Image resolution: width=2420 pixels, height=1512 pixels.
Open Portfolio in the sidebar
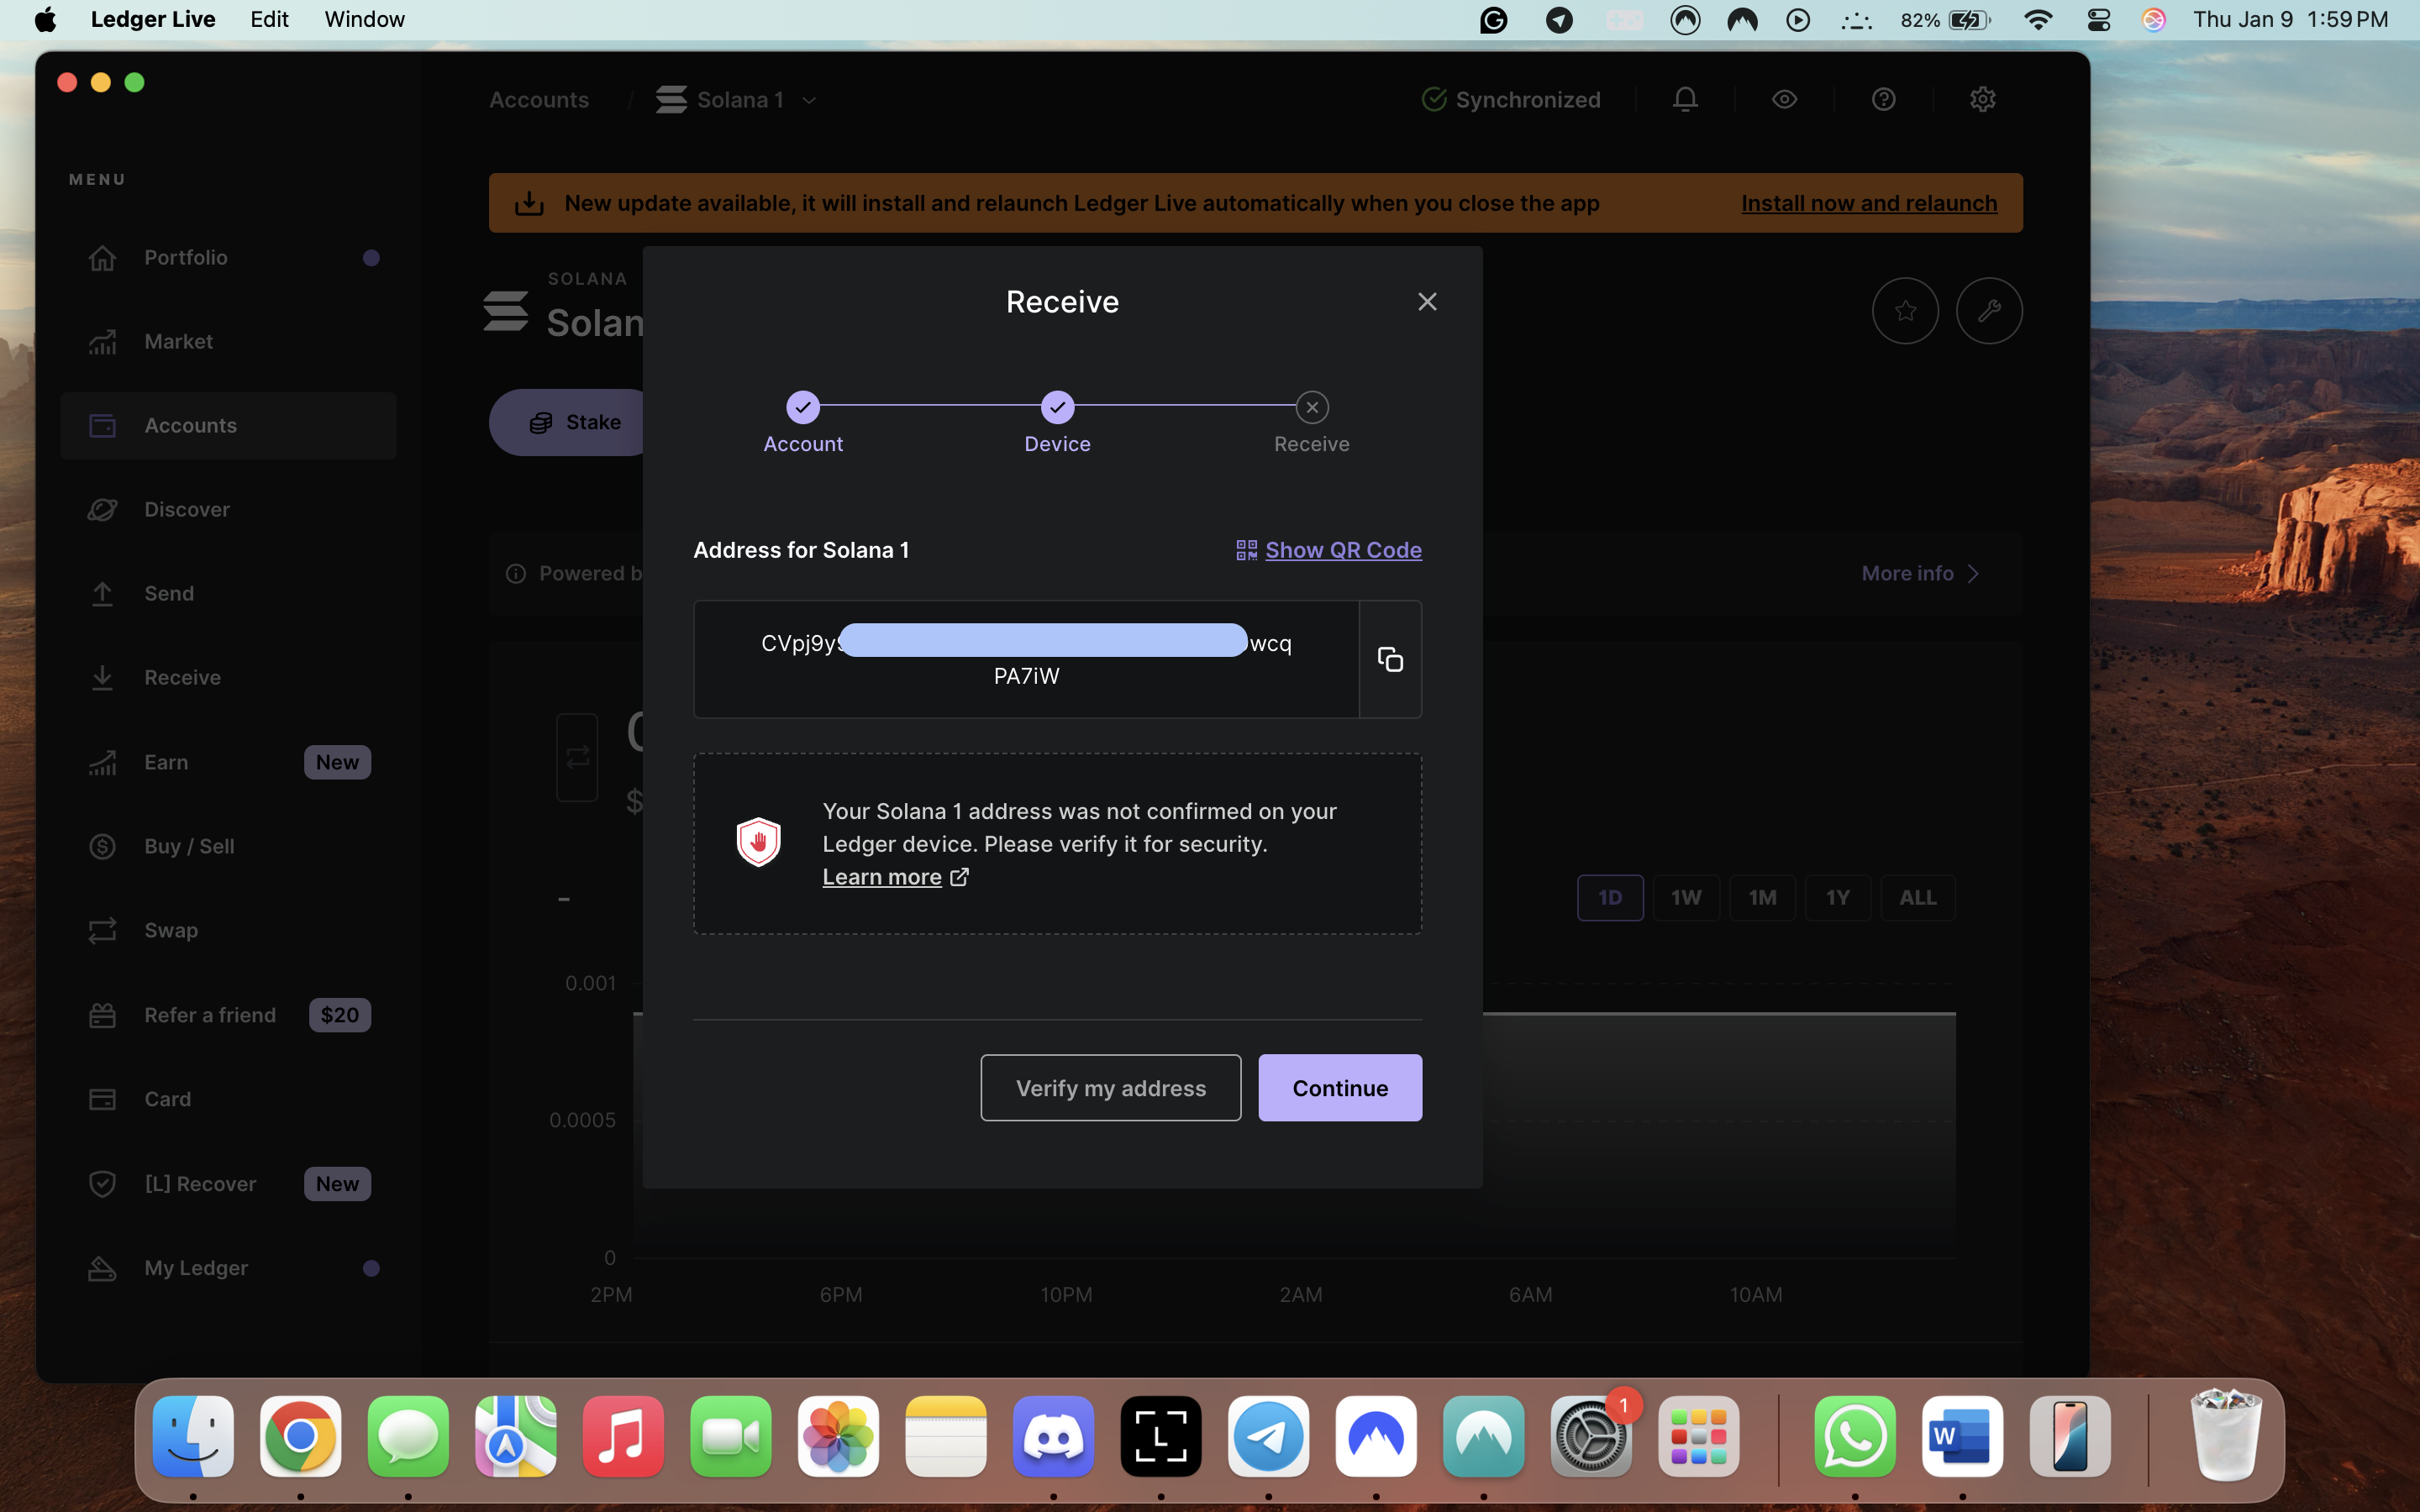[228, 258]
